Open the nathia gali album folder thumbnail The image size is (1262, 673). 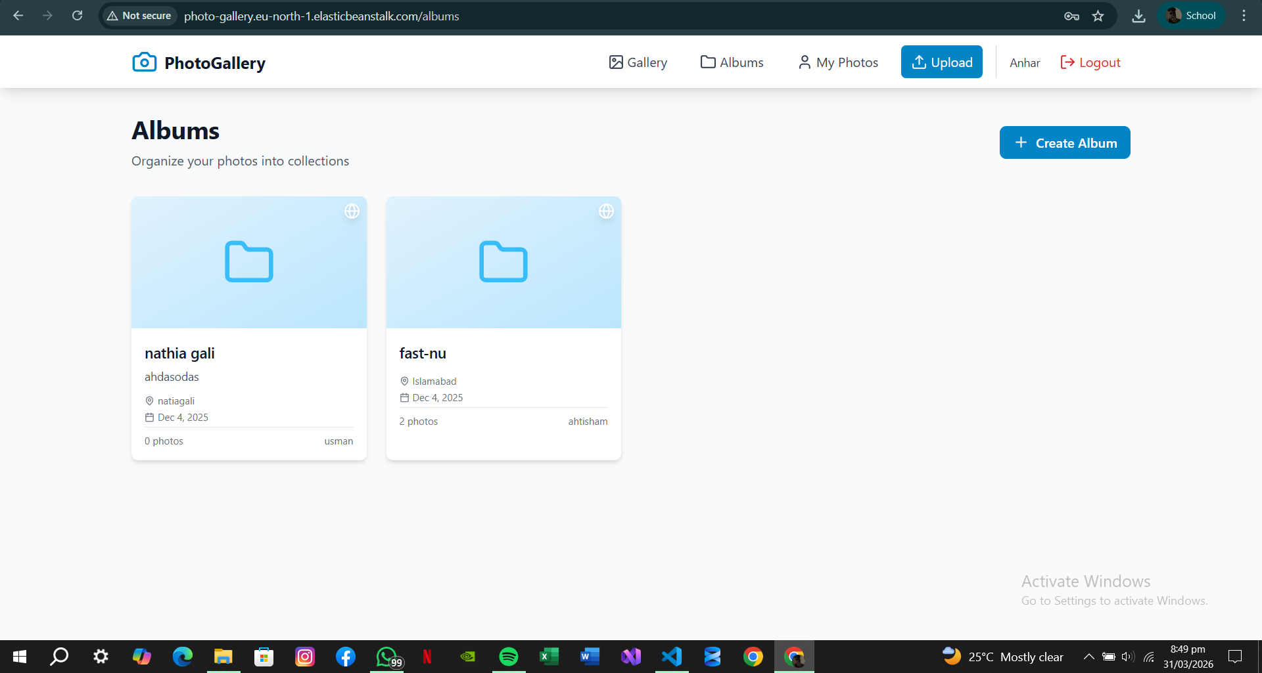click(249, 262)
